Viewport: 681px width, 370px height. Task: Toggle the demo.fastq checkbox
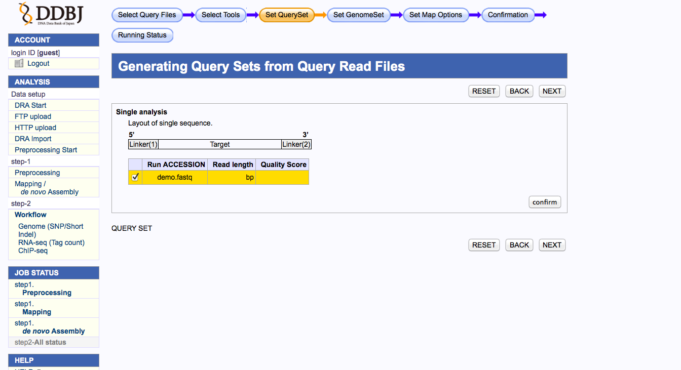pos(135,177)
